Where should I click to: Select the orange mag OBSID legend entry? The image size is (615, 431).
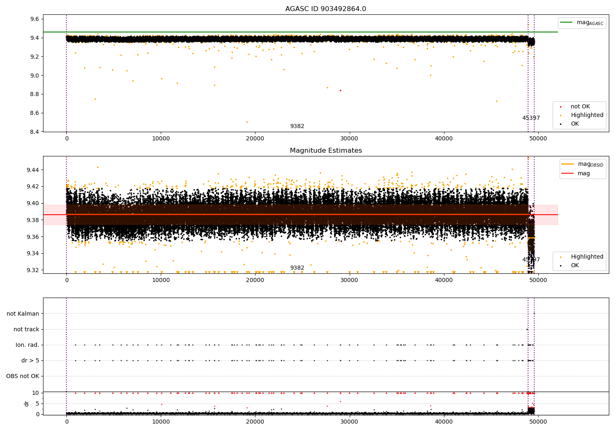pos(583,164)
